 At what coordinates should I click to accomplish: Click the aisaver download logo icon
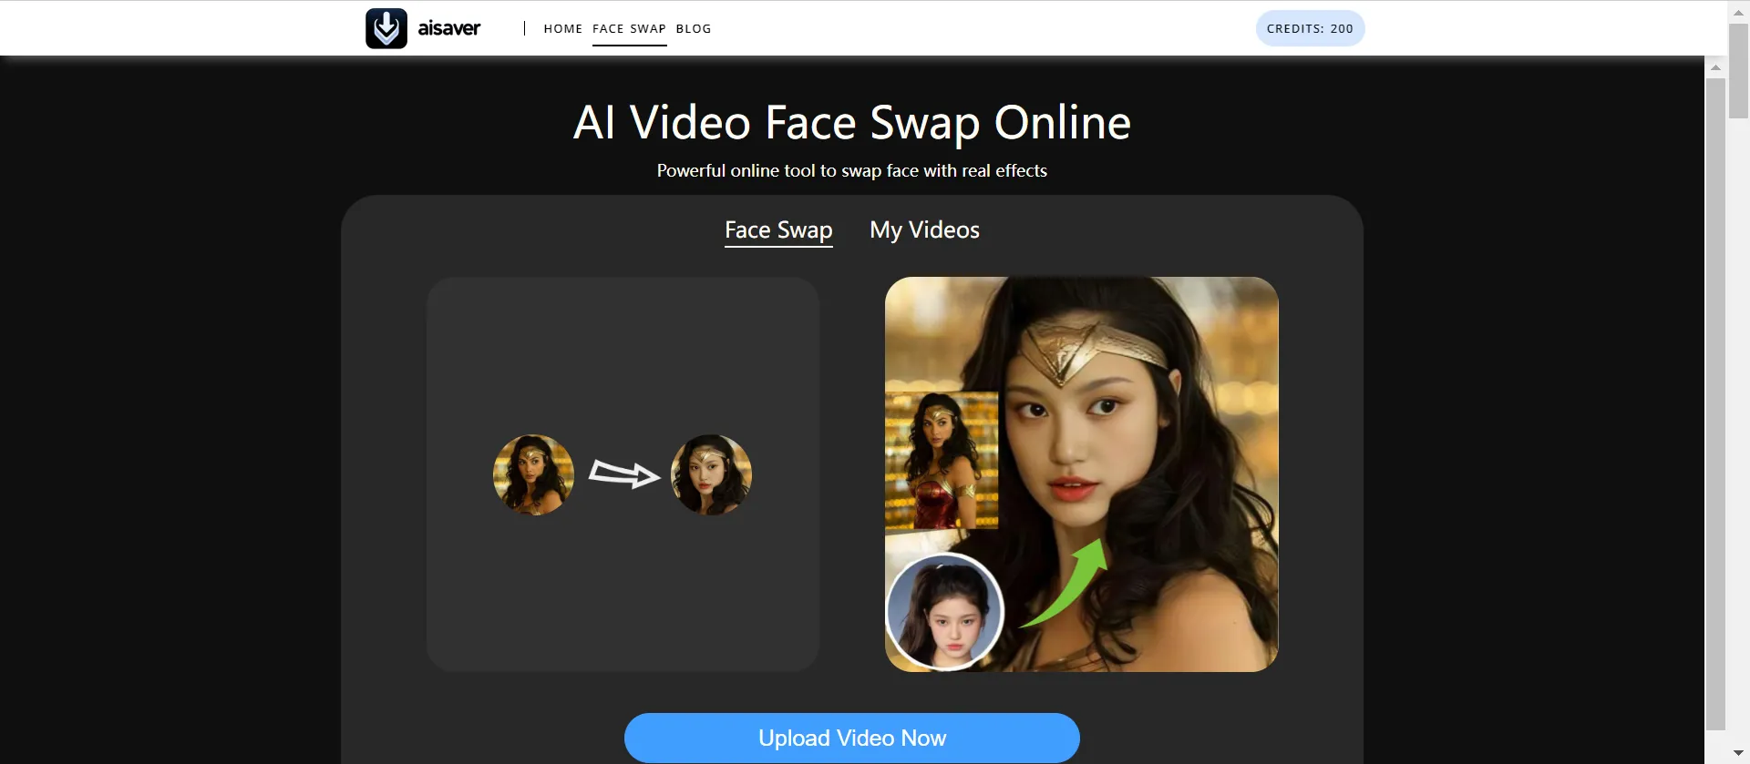pos(386,28)
